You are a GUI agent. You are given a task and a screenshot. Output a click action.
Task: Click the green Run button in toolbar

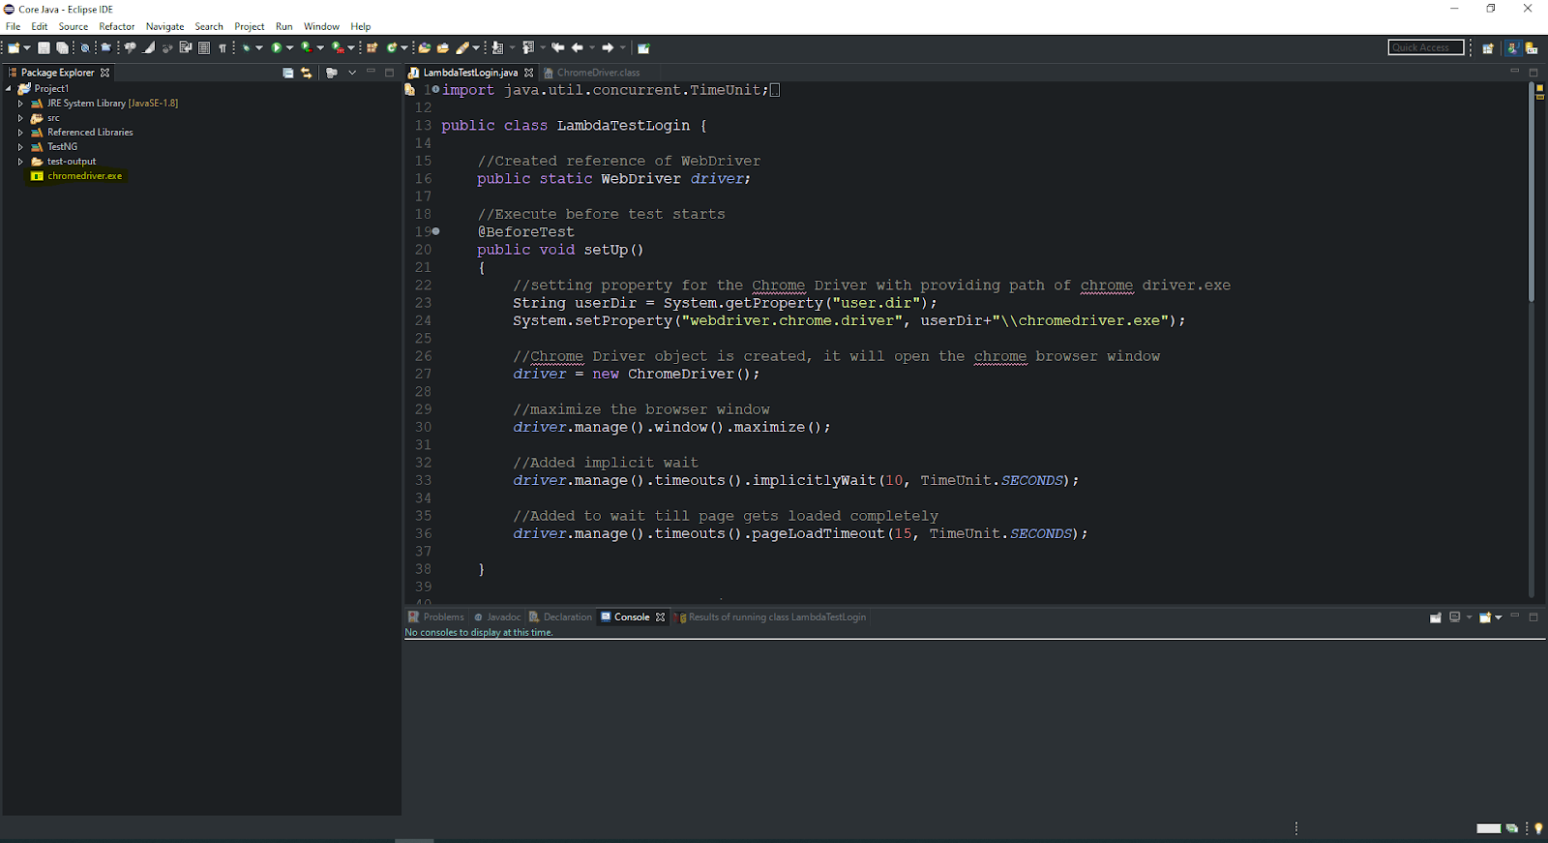[x=277, y=47]
